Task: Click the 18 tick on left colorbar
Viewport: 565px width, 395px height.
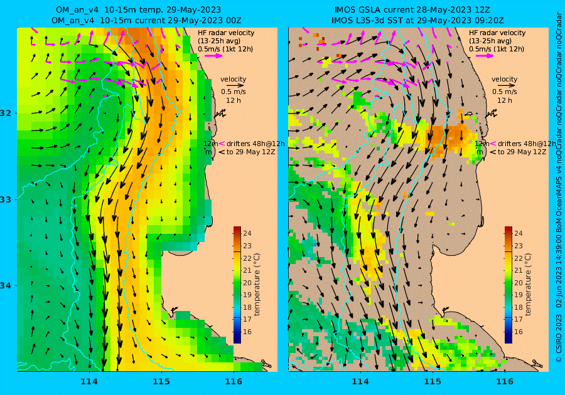Action: (x=247, y=307)
